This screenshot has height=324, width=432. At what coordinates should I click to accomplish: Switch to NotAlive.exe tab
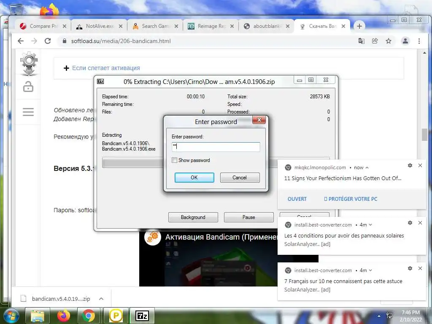tap(100, 26)
